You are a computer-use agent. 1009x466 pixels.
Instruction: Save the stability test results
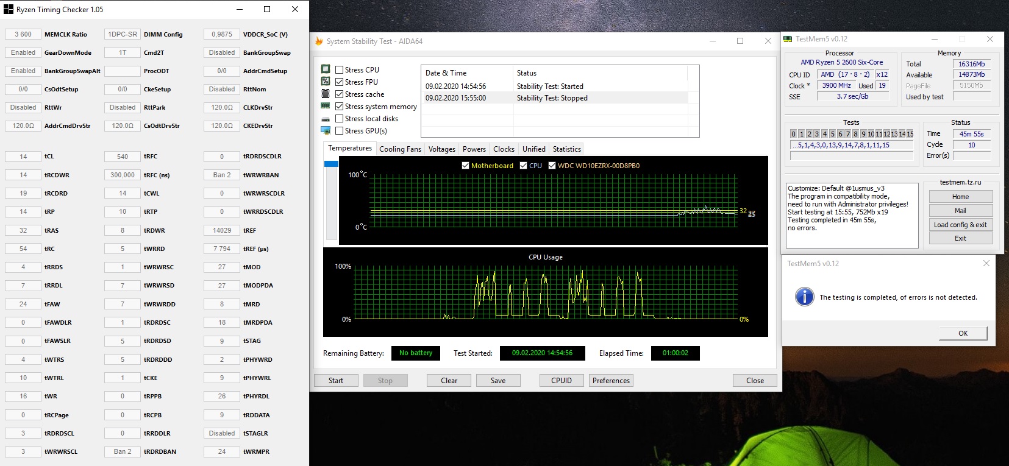tap(498, 380)
